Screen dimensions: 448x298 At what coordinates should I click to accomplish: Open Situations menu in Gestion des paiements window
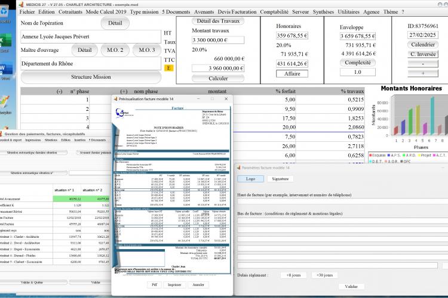pyautogui.click(x=51, y=140)
